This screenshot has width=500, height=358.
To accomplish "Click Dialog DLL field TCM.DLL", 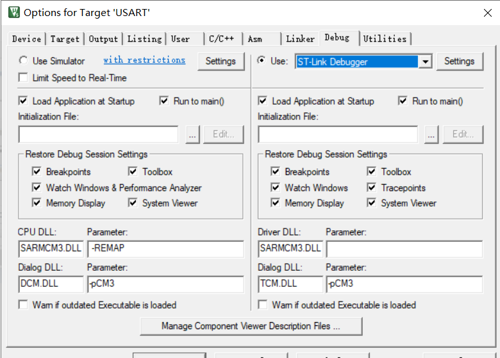I will (x=290, y=284).
